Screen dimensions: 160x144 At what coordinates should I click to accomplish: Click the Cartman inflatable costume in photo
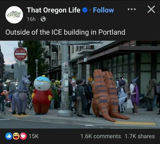click(x=42, y=95)
